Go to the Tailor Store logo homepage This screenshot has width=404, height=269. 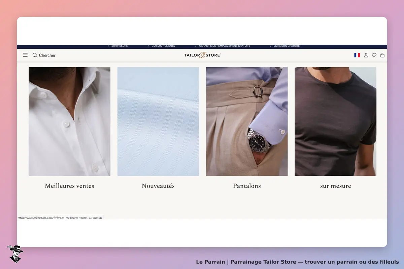(202, 55)
